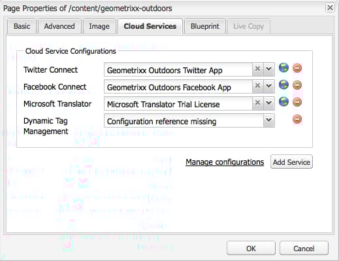
Task: Expand the Facebook Connect dropdown
Action: (269, 86)
